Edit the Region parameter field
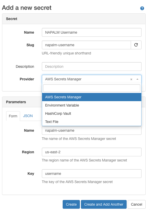Viewport: 150px width, 210px height. (92, 152)
